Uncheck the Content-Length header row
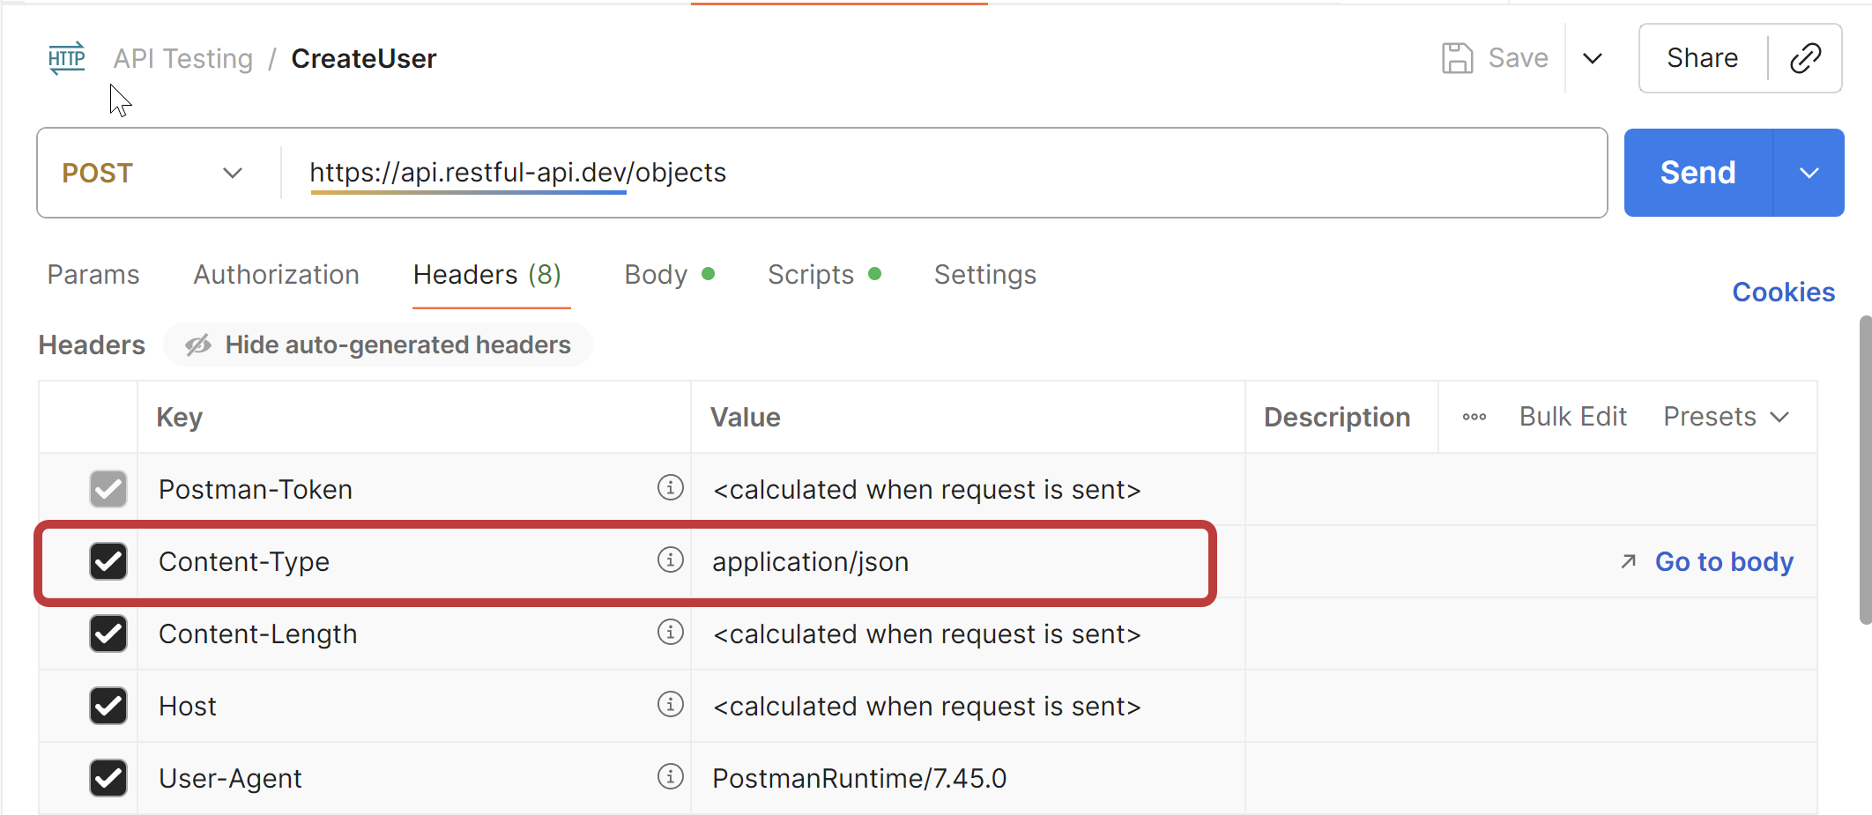This screenshot has width=1872, height=815. click(x=108, y=633)
